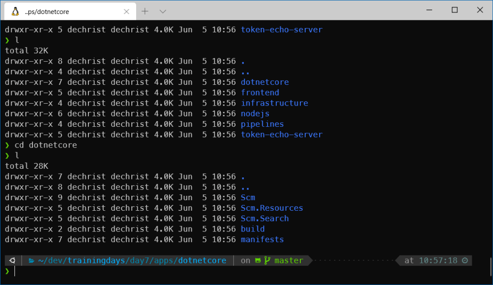Click the new tab plus icon
The width and height of the screenshot is (493, 285).
tap(146, 11)
